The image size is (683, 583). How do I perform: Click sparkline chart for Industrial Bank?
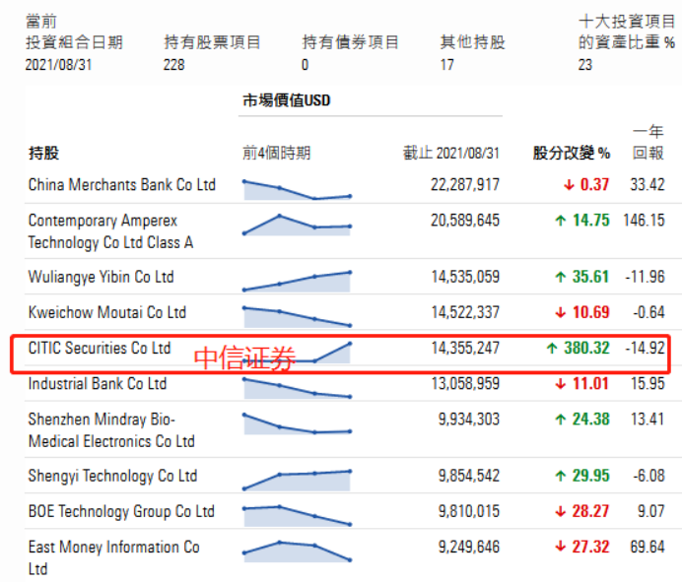[x=297, y=388]
